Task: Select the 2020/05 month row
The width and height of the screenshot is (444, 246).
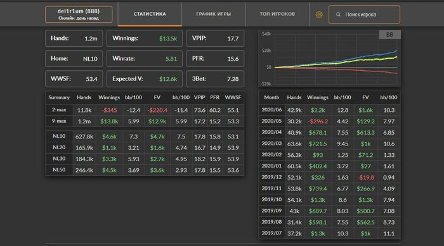Action: [x=329, y=121]
